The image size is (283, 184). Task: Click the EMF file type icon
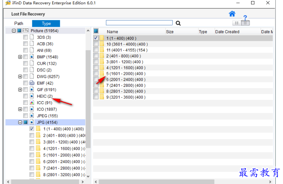[x=32, y=83]
